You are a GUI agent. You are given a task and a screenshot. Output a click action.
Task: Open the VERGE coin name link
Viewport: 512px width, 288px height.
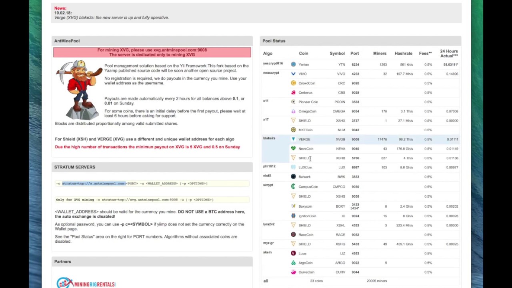(304, 139)
